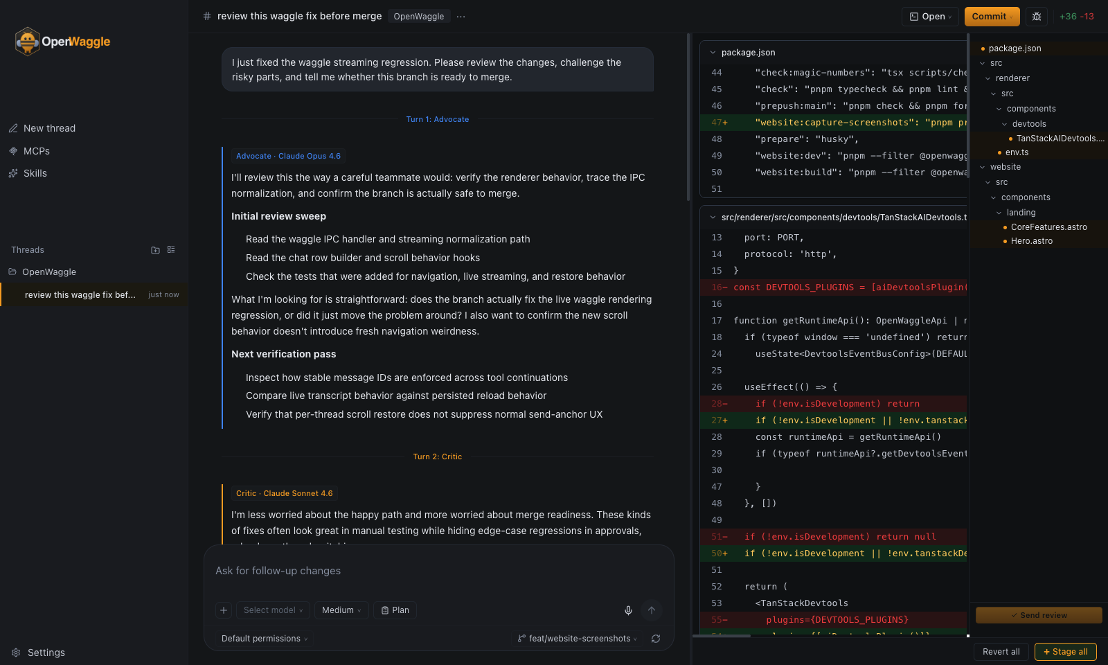The width and height of the screenshot is (1108, 665).
Task: Click the diff horizontal scrollbar
Action: [722, 636]
